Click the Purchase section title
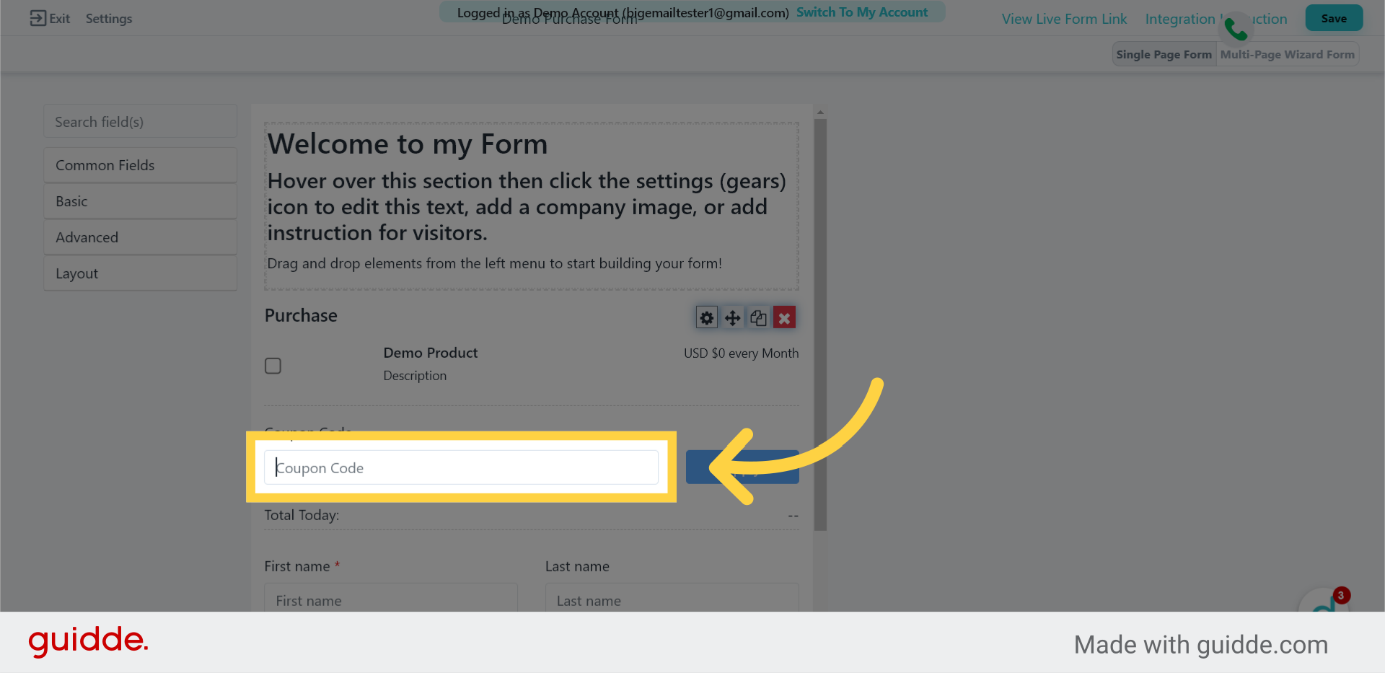The image size is (1385, 673). 301,315
